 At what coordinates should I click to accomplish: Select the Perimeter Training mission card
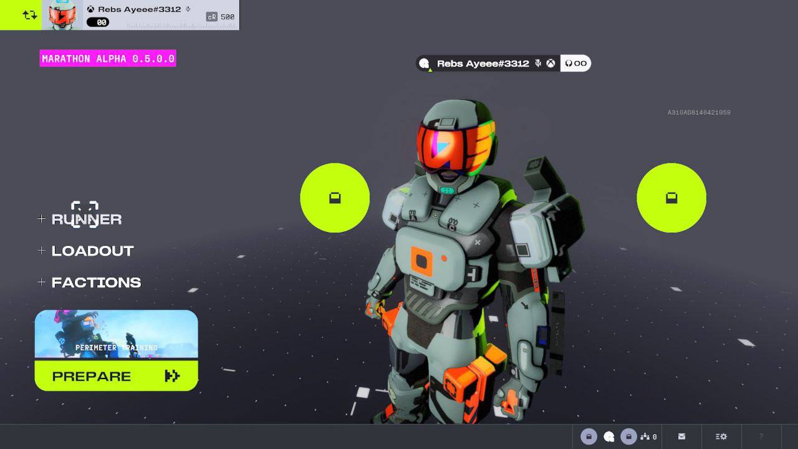pyautogui.click(x=116, y=334)
